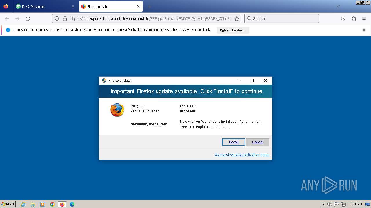Screen dimensions: 371x208
Task: Click the Microsoft publisher text
Action: (188, 111)
